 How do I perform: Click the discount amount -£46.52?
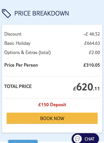(92, 34)
